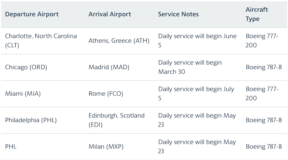Click Boeing 787-8 in the Chicago row
The width and height of the screenshot is (288, 160).
click(x=264, y=67)
